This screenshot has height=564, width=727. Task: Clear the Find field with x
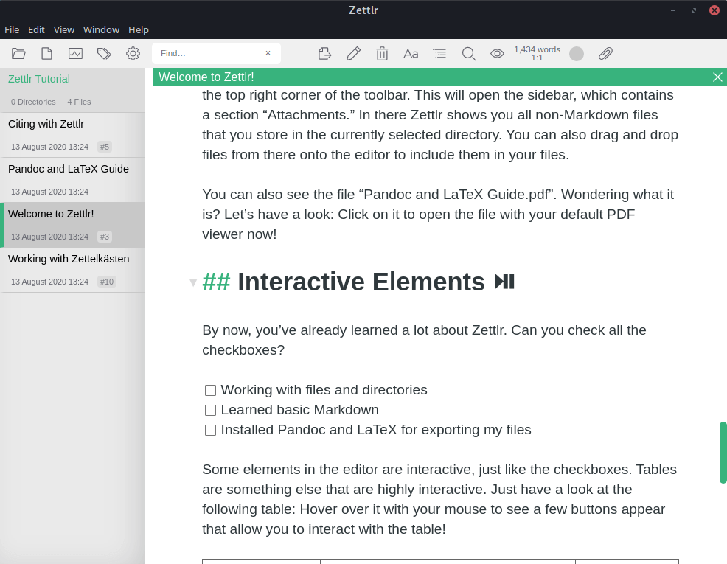268,53
